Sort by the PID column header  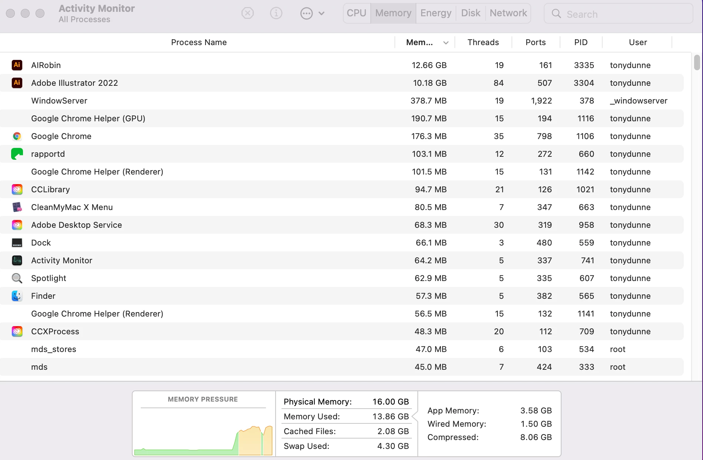[x=581, y=42]
